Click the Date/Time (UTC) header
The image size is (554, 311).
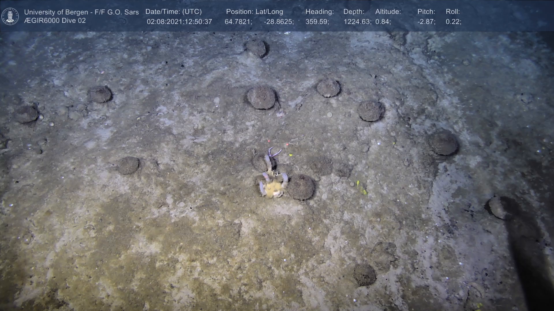click(173, 12)
